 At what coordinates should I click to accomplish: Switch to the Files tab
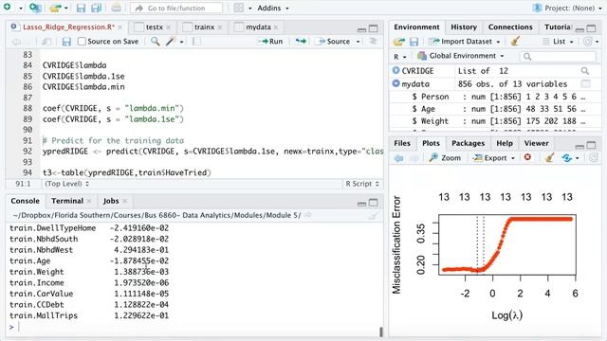point(402,143)
